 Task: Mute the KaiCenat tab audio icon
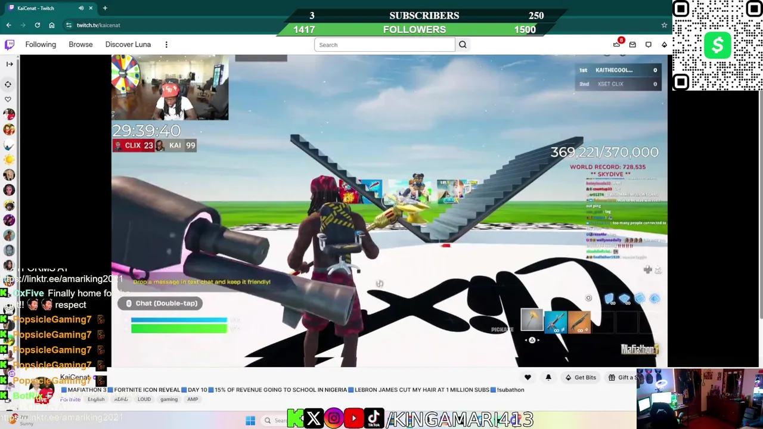[81, 8]
